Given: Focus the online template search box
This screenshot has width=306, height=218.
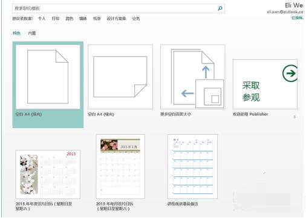Looking at the screenshot, I should click(x=119, y=8).
